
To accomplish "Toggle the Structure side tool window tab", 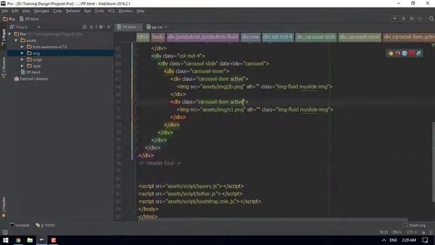I will (x=3, y=67).
